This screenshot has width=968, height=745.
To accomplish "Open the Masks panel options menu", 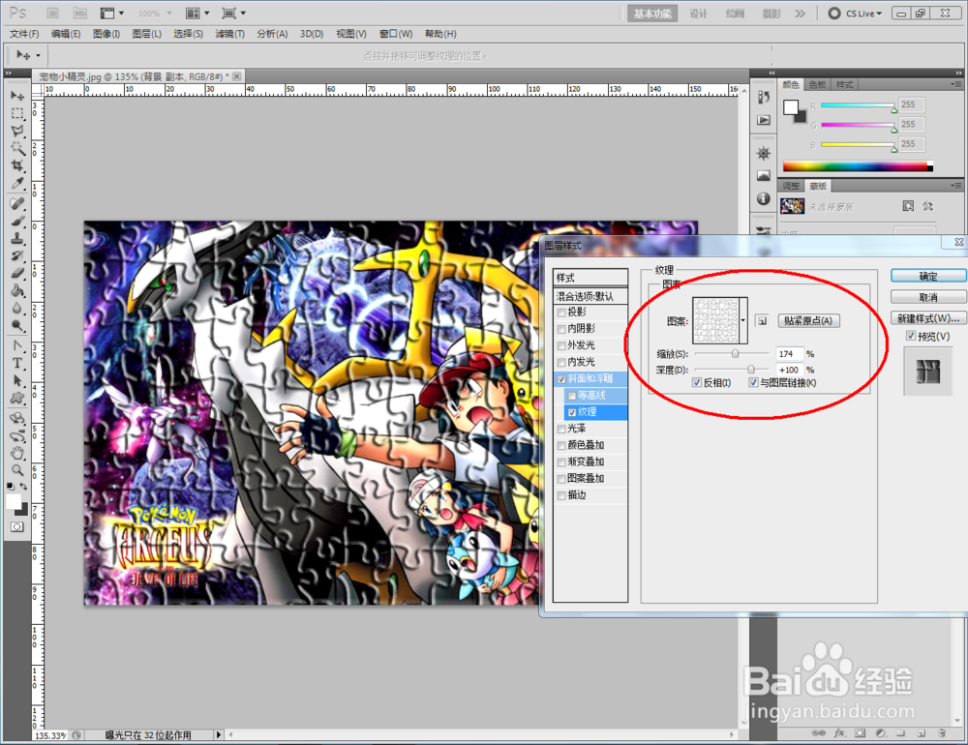I will [x=955, y=186].
